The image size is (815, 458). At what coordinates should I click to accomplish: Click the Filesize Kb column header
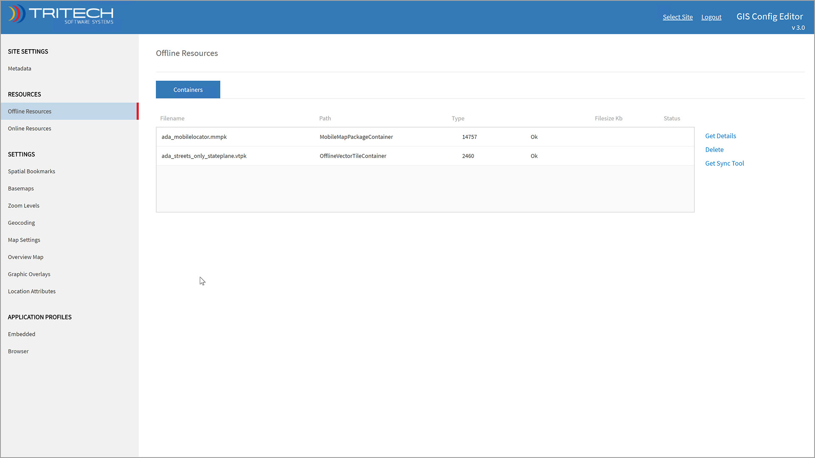(x=609, y=118)
